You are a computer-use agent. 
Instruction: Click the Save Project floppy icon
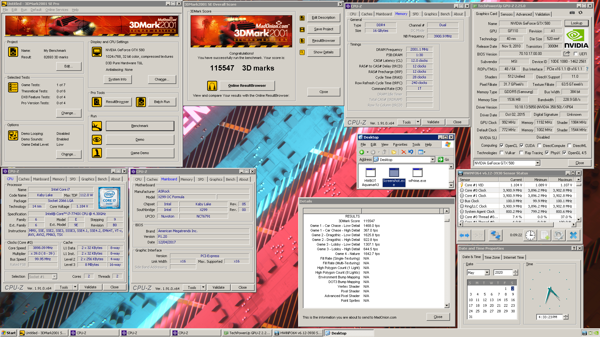(302, 29)
